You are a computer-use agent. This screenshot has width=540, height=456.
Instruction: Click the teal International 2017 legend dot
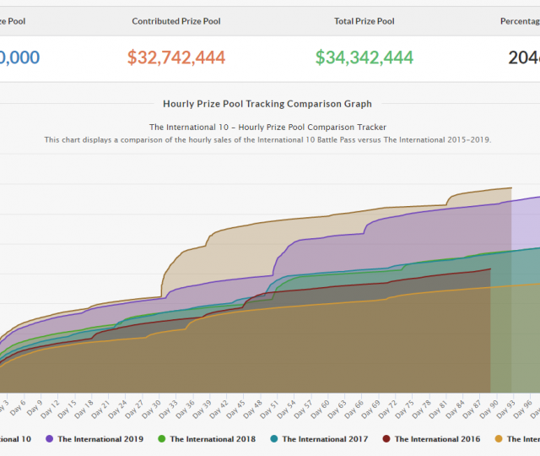[x=274, y=439]
